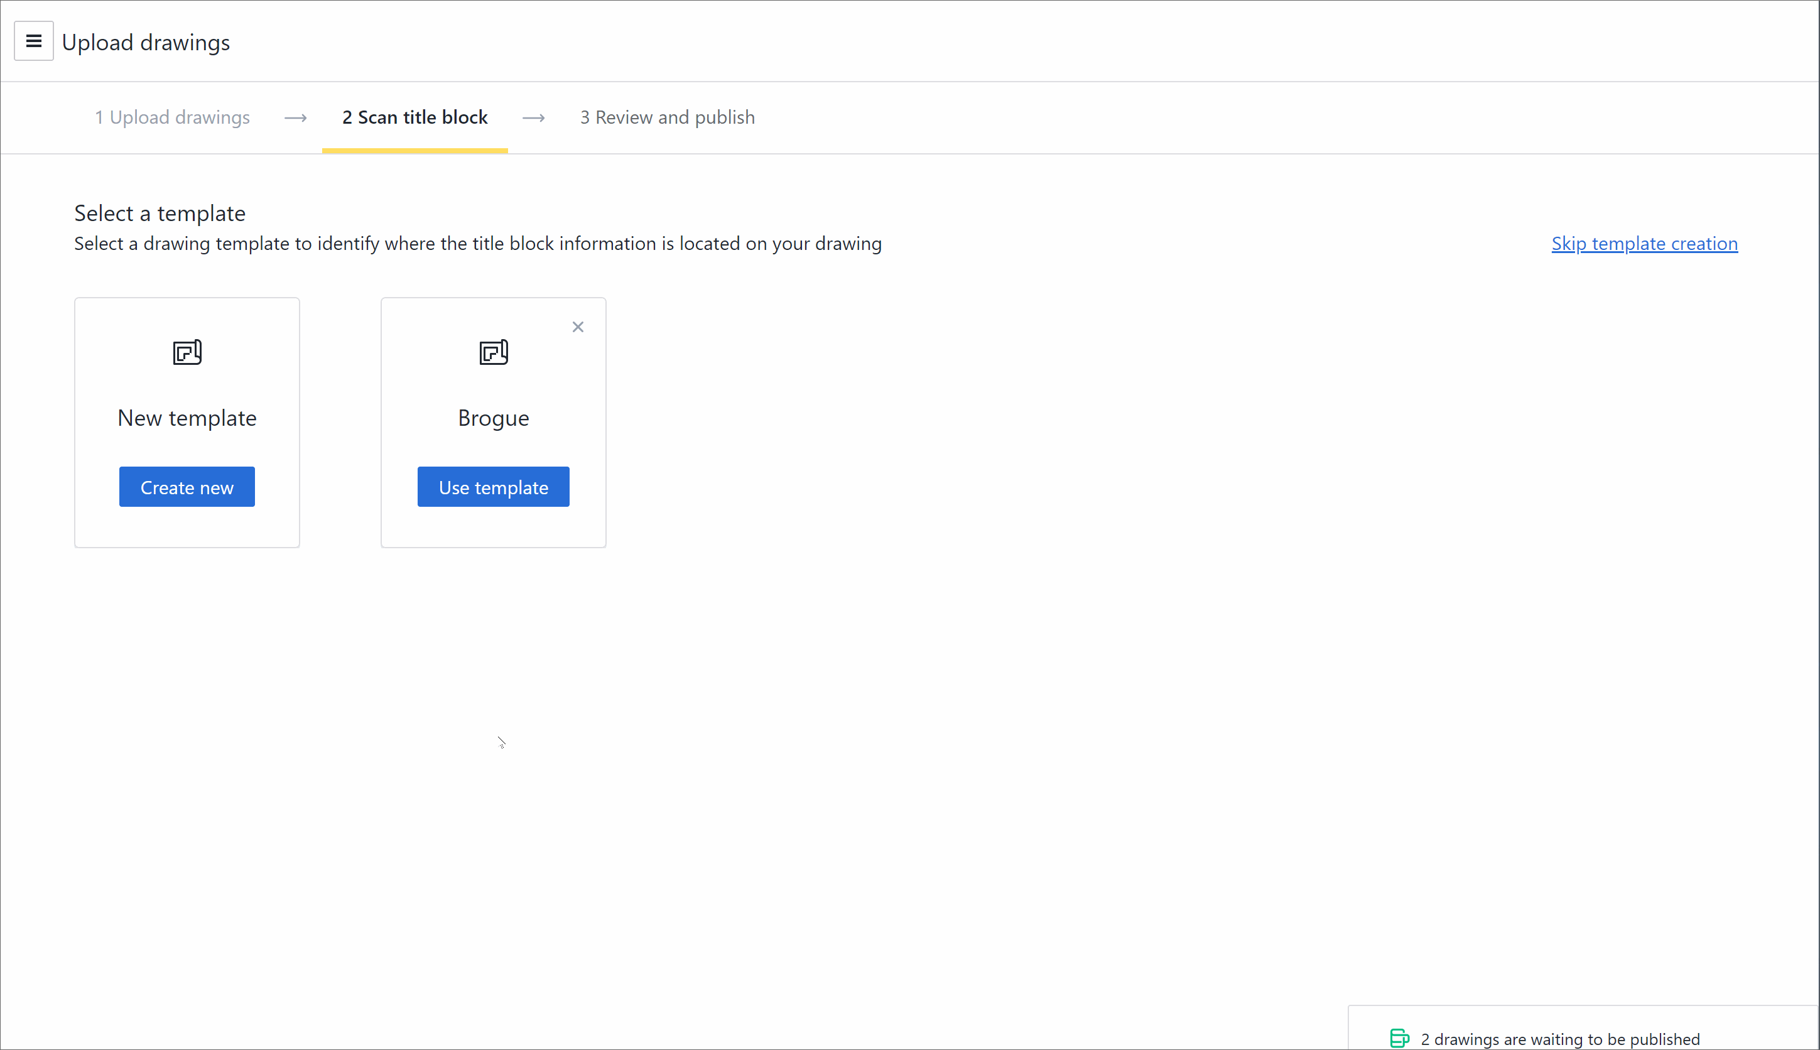Click the green pending drawings icon

click(x=1399, y=1037)
